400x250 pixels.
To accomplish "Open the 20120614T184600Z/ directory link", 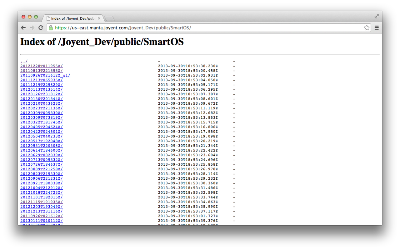I will (x=42, y=150).
